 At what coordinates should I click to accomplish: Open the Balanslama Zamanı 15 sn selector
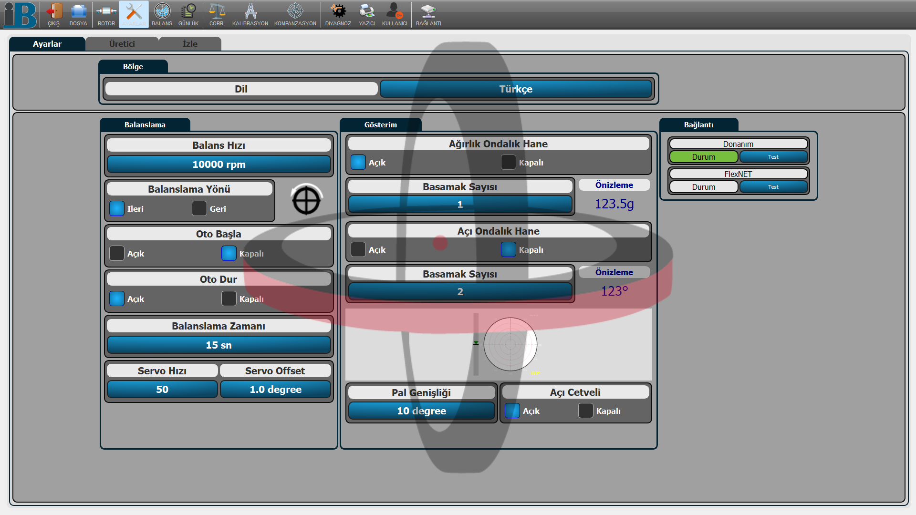(x=219, y=345)
